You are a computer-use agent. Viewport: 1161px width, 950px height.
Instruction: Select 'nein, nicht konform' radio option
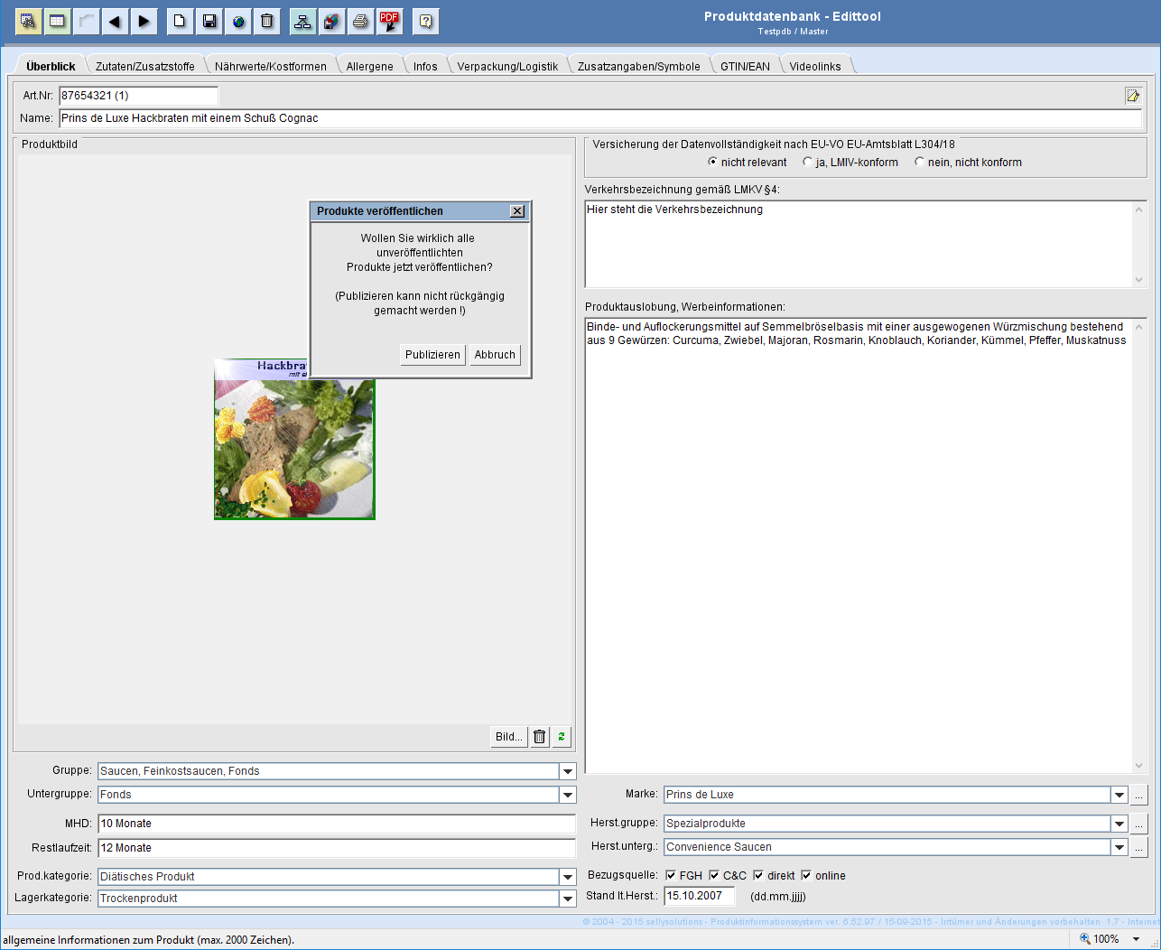920,163
